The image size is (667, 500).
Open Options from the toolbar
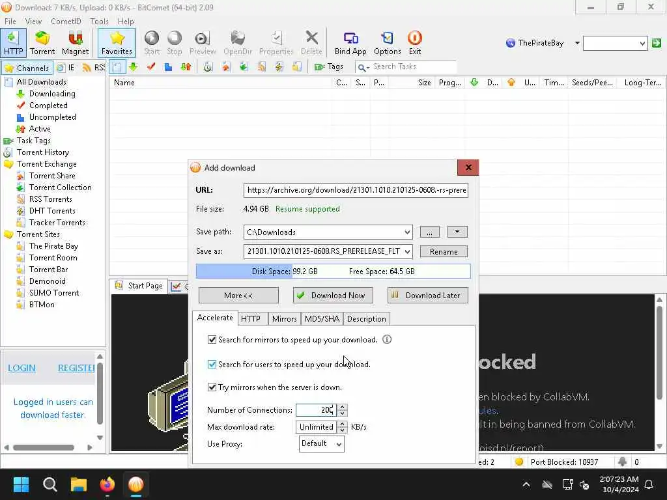click(x=387, y=43)
